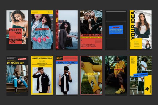This screenshot has width=158, height=105.
Task: Open the BEST YEARS vertical banner template
Action: click(x=67, y=30)
